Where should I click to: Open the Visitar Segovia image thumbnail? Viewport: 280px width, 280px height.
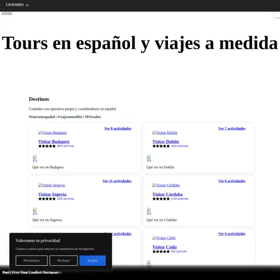point(51,185)
